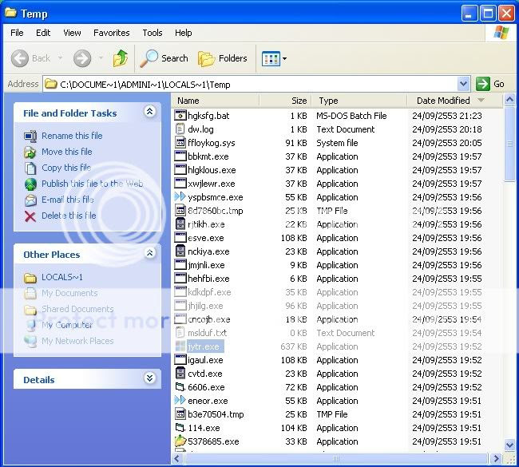Click the Publish to Web globe icon
Screen dimensions: 519x467
(30, 184)
